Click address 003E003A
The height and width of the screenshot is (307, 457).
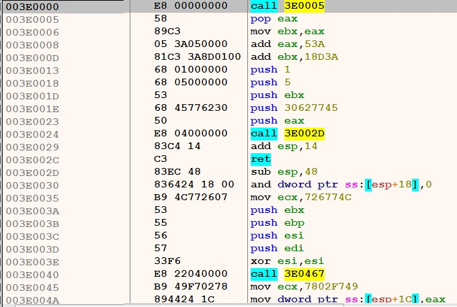32,211
